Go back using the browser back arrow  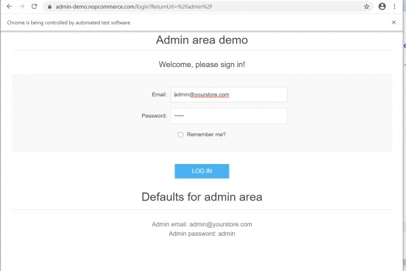tap(9, 7)
